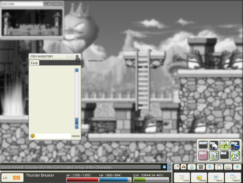Viewport: 243px width, 183px height.
Task: Click the 'Thunder Breaker' job name
Action: click(x=40, y=175)
